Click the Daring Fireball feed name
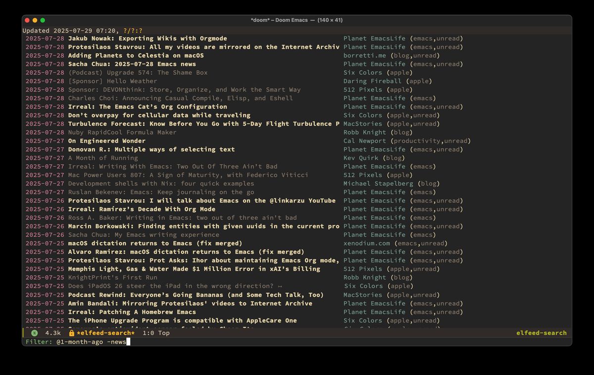The height and width of the screenshot is (375, 594). pos(373,81)
